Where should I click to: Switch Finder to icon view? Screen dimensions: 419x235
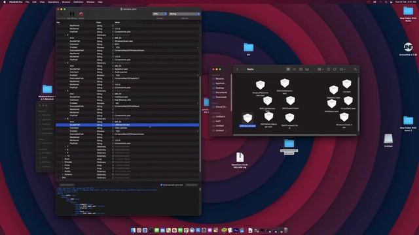click(x=288, y=69)
